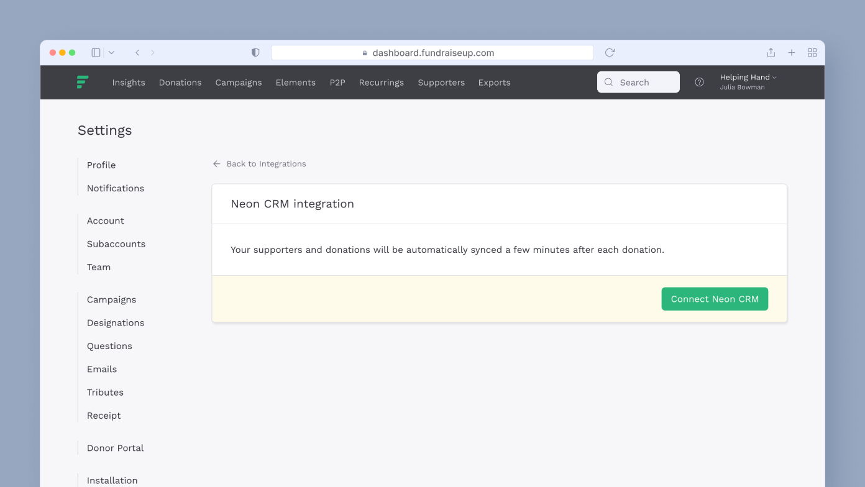Expand the sidebar options chevron in Safari
865x487 pixels.
tap(111, 53)
